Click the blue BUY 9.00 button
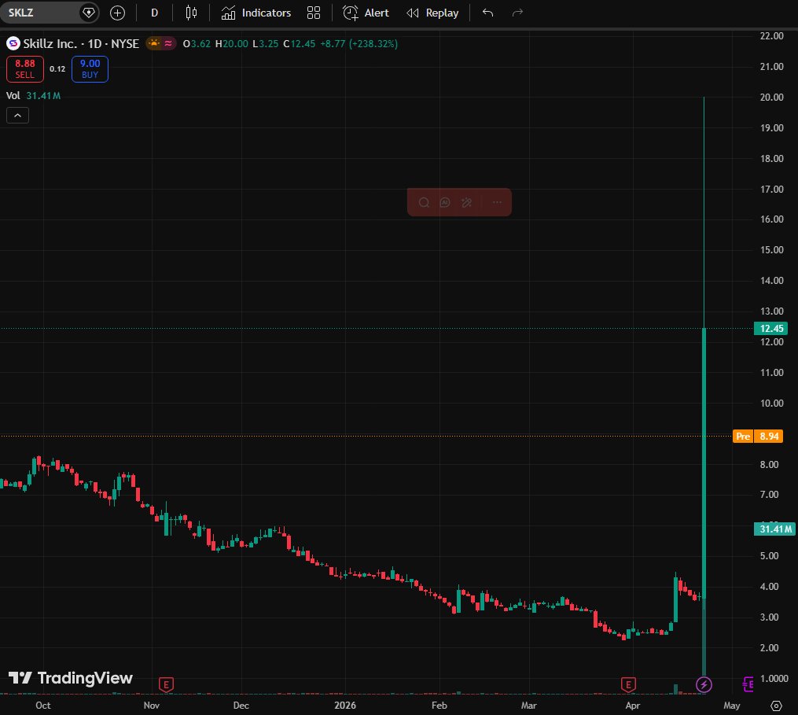The height and width of the screenshot is (715, 798). (89, 69)
